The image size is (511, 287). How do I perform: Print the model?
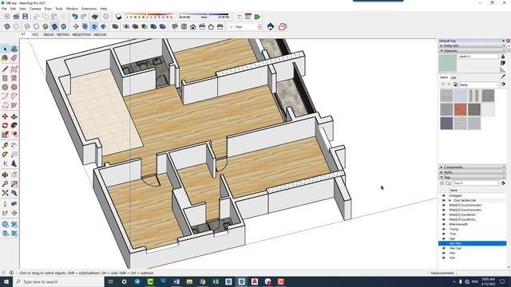click(95, 17)
